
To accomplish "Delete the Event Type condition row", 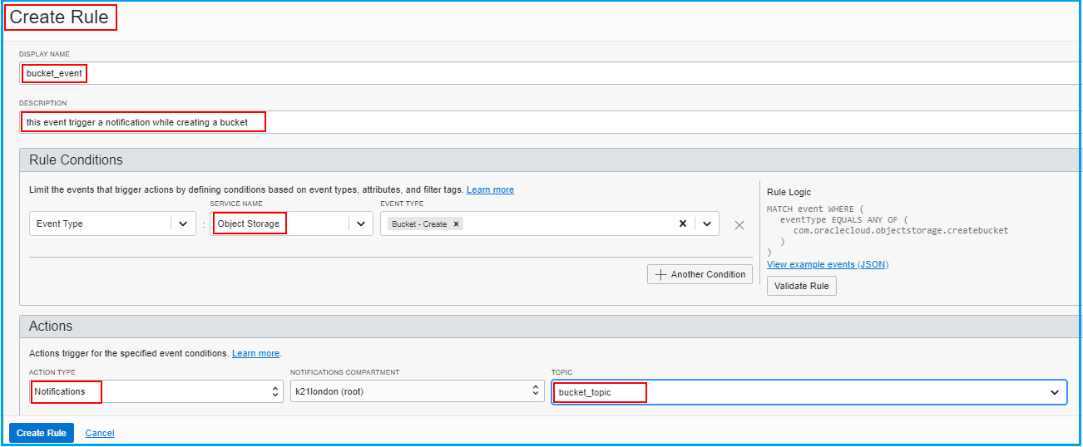I will [739, 224].
